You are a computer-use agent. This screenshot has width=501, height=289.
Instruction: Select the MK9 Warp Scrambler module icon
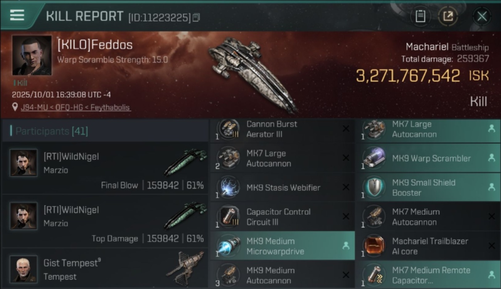coord(374,158)
